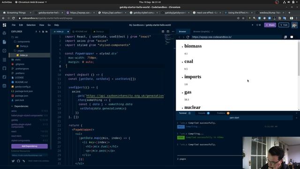
Task: Open package.json in the file tree
Action: point(22,96)
